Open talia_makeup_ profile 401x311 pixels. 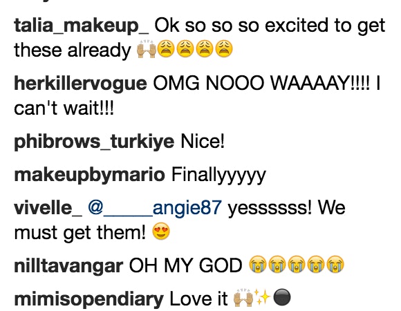[82, 26]
